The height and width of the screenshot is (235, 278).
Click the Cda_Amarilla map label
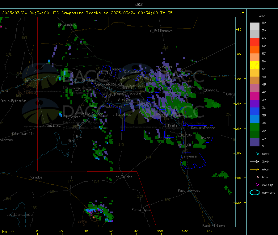(x=23, y=134)
